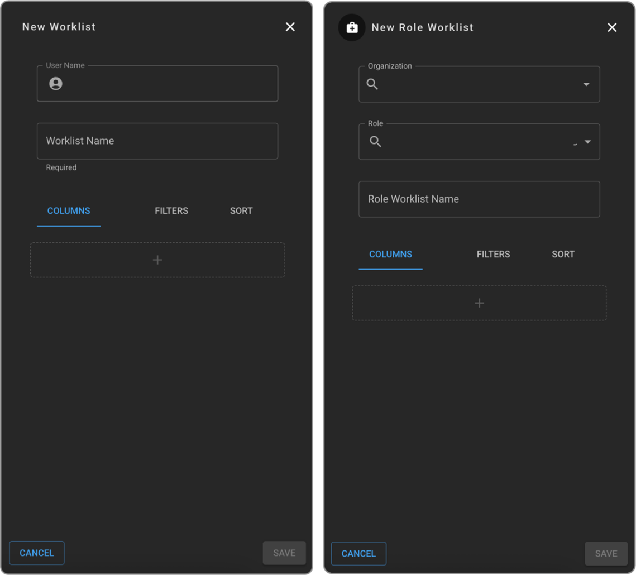Click the plus icon to add a column
The width and height of the screenshot is (636, 575).
click(x=157, y=260)
